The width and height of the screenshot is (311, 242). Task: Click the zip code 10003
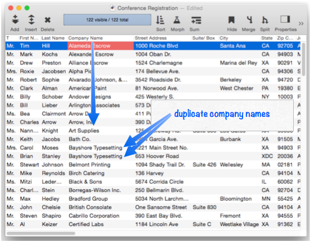click(285, 97)
